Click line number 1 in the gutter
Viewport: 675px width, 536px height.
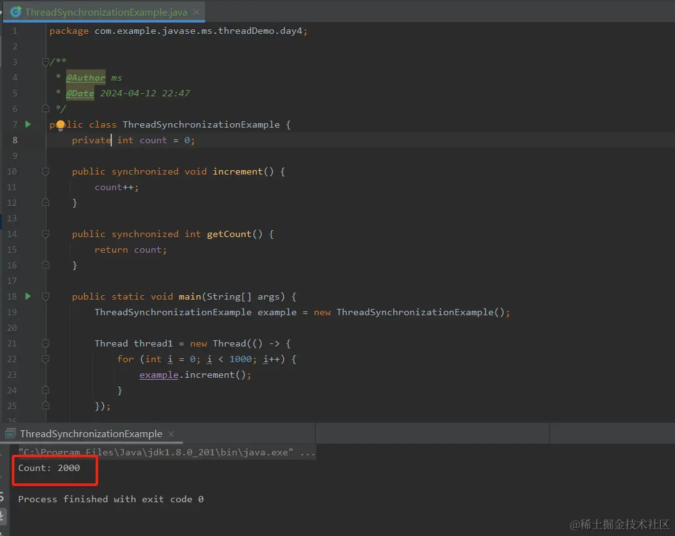coord(15,31)
